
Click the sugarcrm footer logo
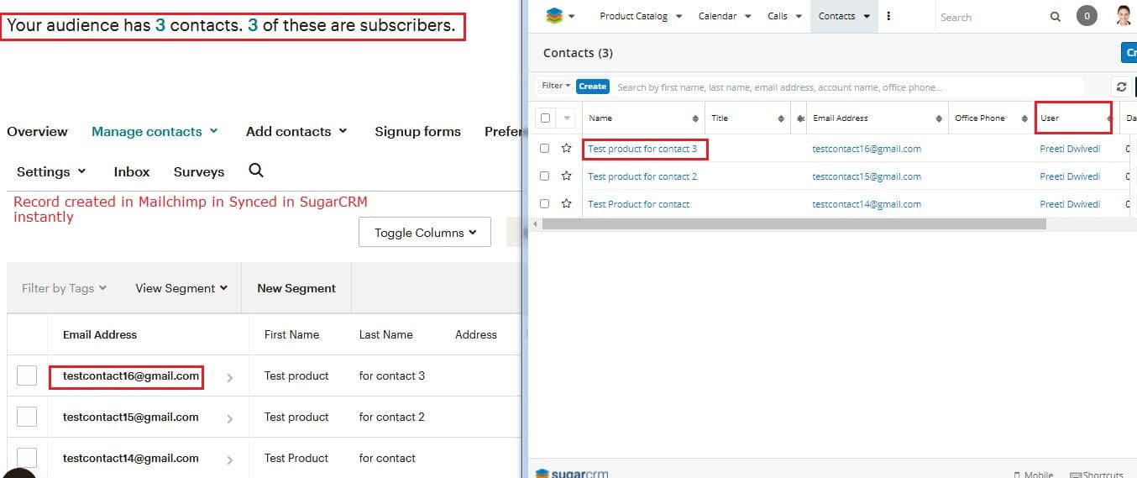[x=572, y=473]
